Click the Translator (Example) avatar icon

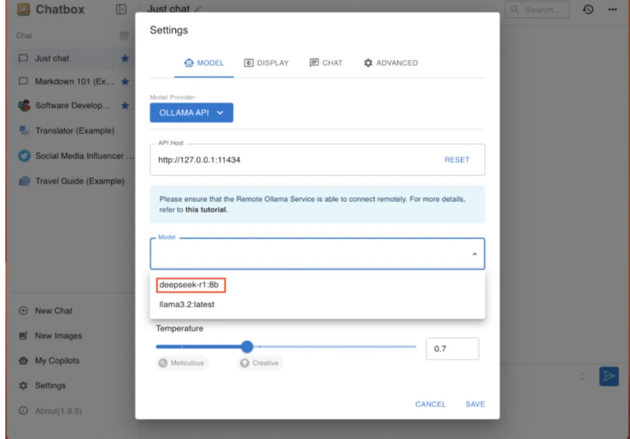point(24,130)
